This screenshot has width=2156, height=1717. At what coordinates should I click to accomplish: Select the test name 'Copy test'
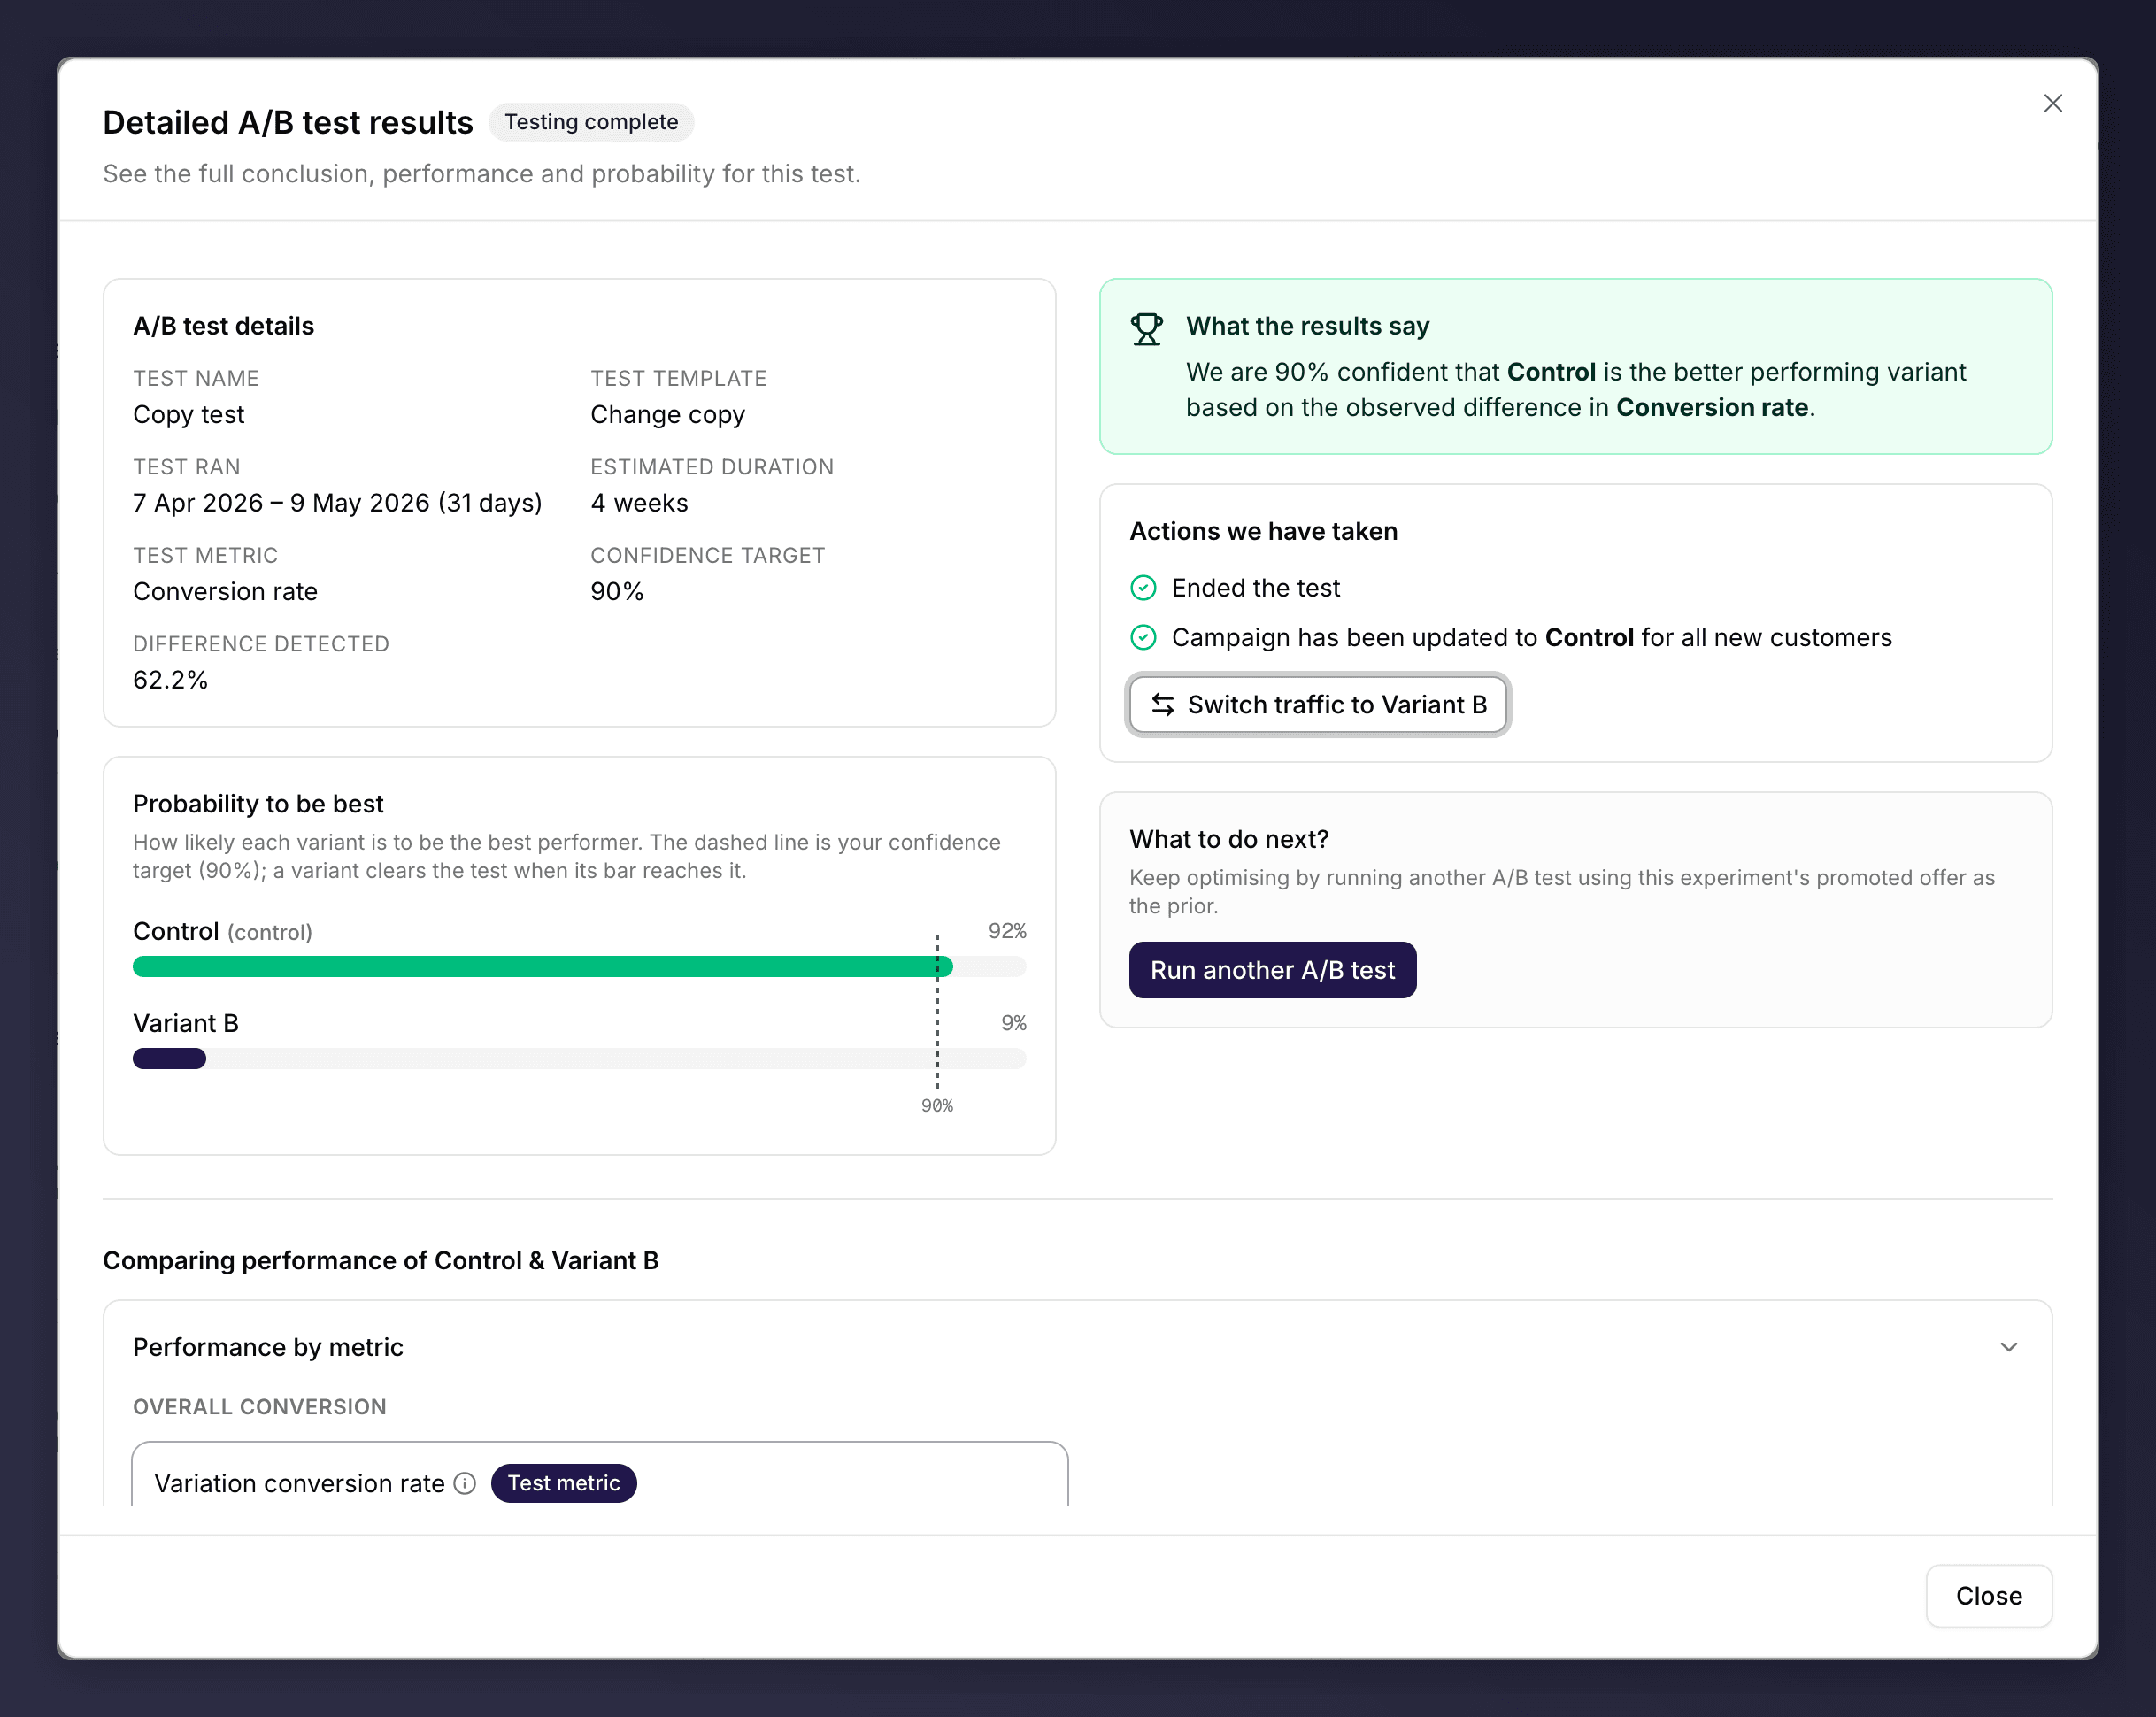[188, 415]
